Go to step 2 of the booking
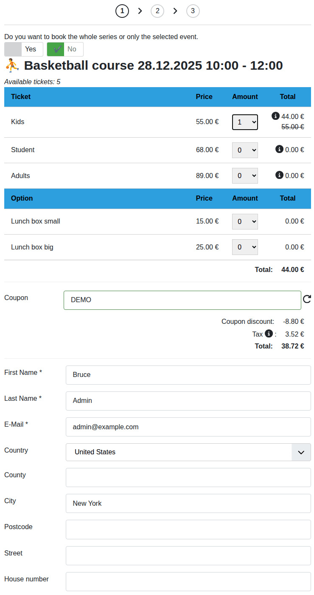This screenshot has height=595, width=314. pyautogui.click(x=157, y=11)
